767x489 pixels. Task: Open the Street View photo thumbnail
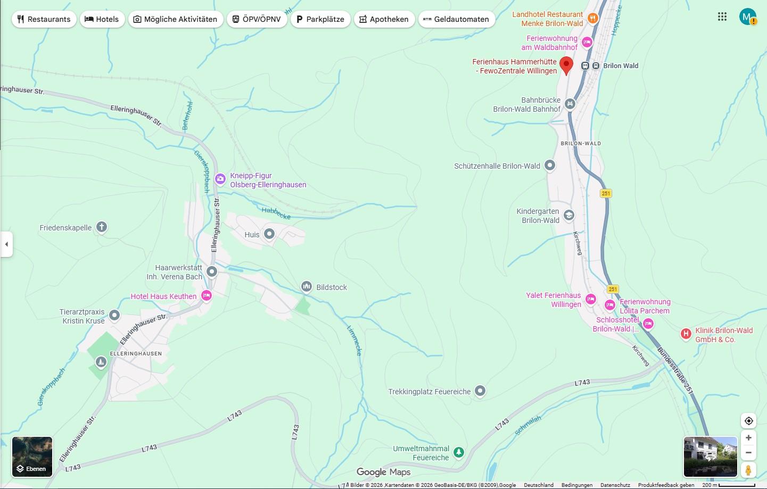pos(710,457)
